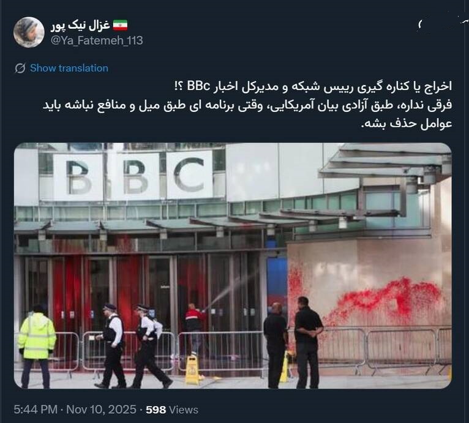This screenshot has width=469, height=423.
Task: Click the worker in the yellow hi-vis jacket
Action: pyautogui.click(x=37, y=345)
